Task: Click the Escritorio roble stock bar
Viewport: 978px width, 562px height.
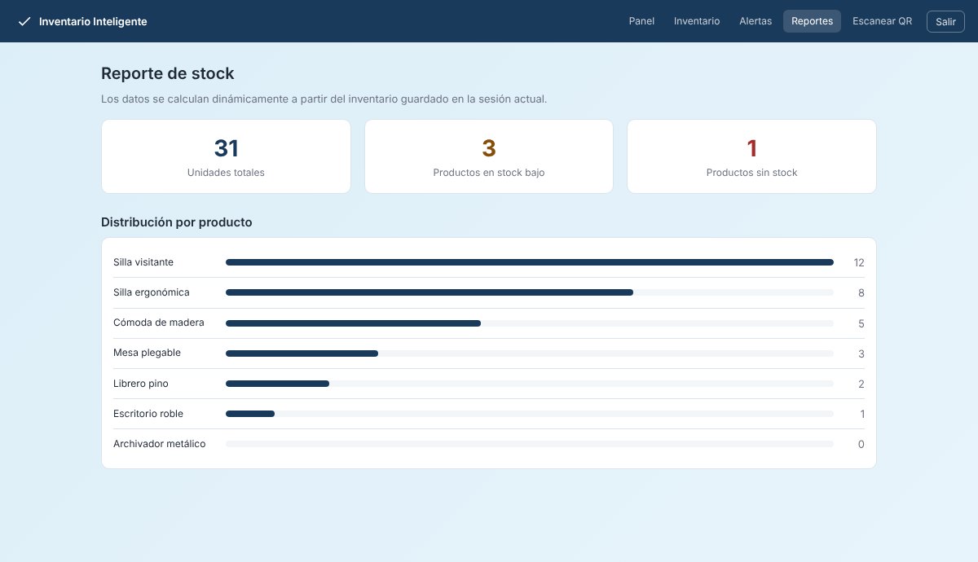Action: tap(530, 414)
